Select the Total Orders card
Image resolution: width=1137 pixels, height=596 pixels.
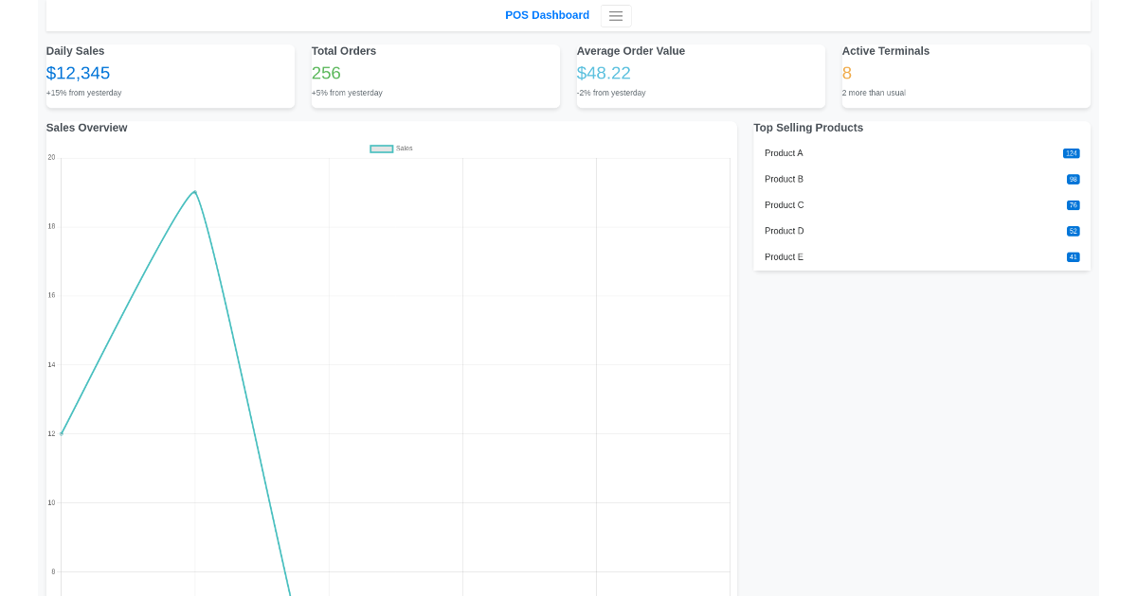coord(436,76)
